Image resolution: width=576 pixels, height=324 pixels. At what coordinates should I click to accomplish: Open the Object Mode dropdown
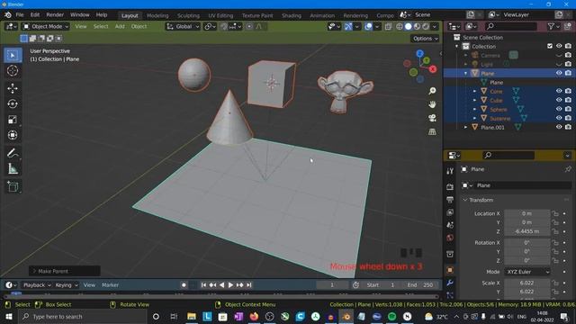[46, 26]
